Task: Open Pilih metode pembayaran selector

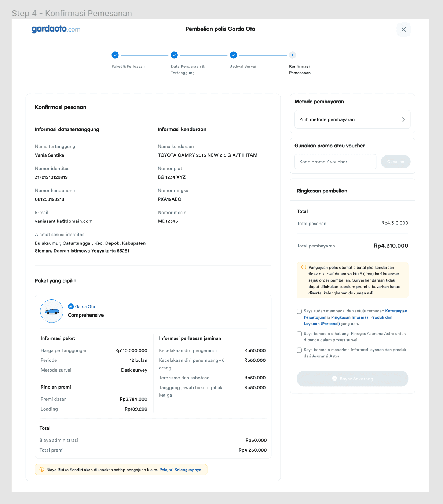Action: (x=352, y=119)
